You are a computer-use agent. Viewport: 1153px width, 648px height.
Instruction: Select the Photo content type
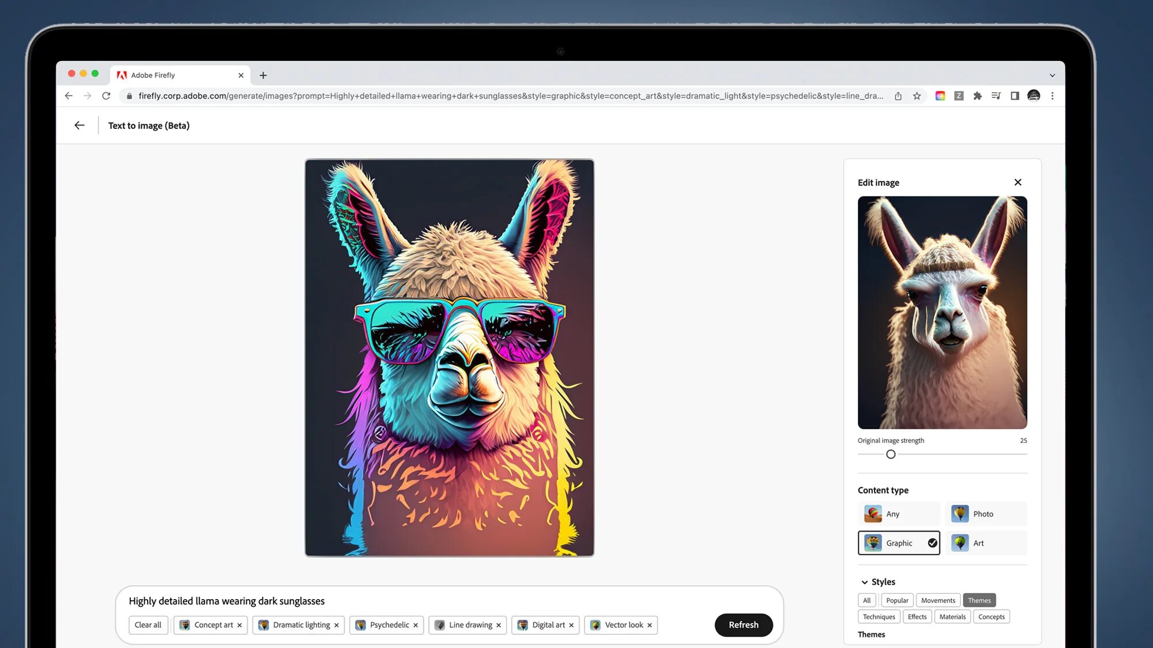(986, 514)
